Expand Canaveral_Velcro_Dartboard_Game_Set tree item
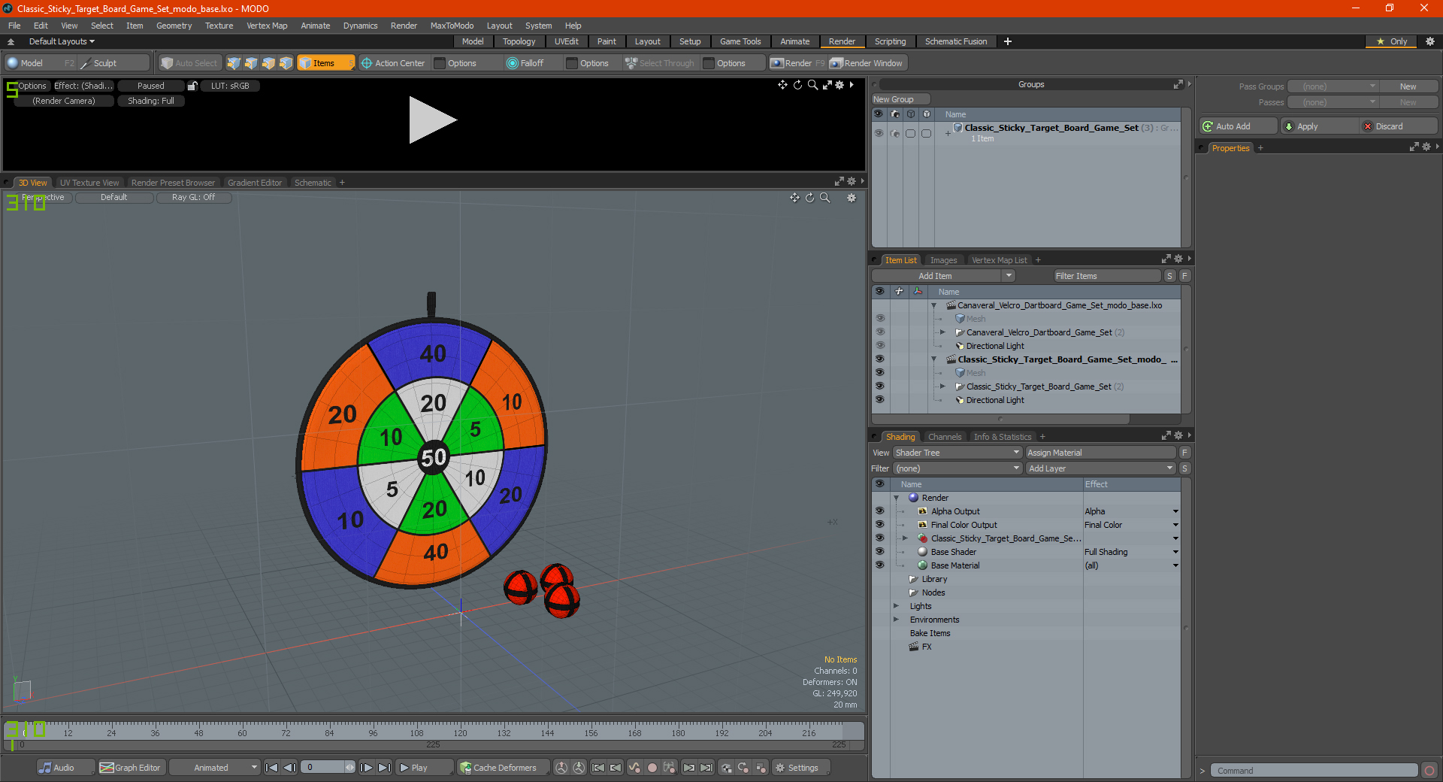This screenshot has width=1443, height=782. pos(942,332)
